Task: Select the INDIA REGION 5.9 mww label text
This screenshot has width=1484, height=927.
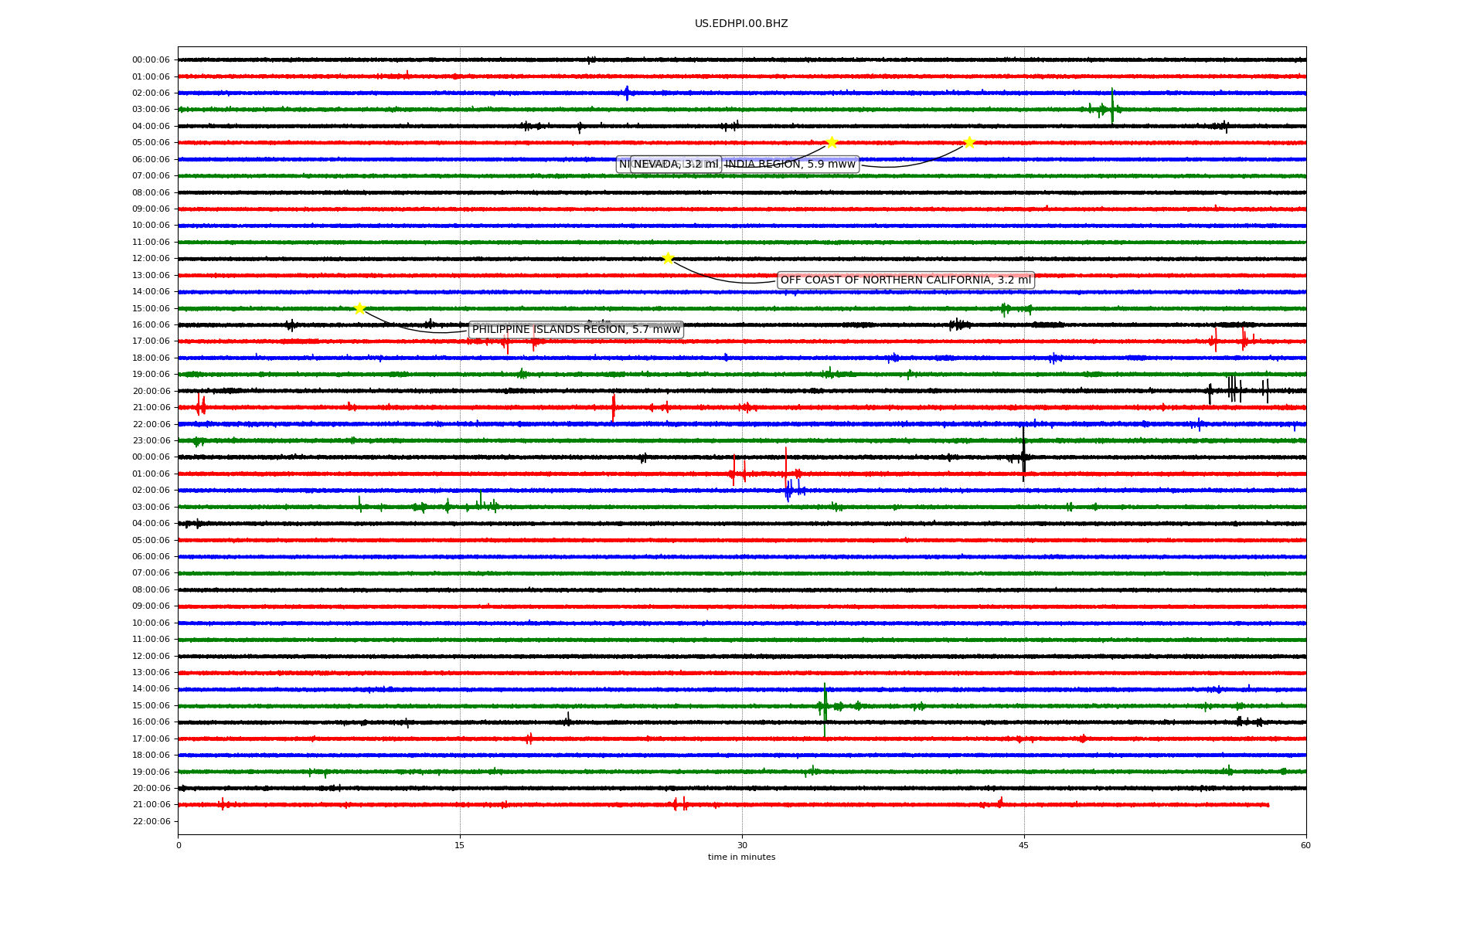Action: pyautogui.click(x=790, y=164)
